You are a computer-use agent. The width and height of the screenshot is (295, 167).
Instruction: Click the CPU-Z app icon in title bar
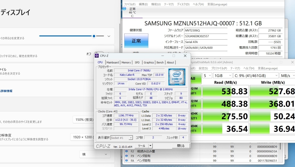[97, 56]
